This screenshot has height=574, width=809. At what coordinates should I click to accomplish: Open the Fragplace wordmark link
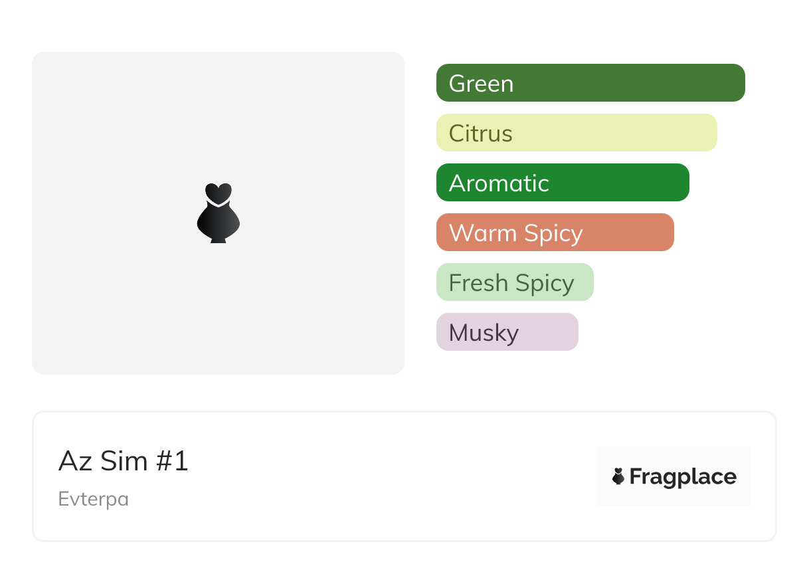[x=683, y=477]
